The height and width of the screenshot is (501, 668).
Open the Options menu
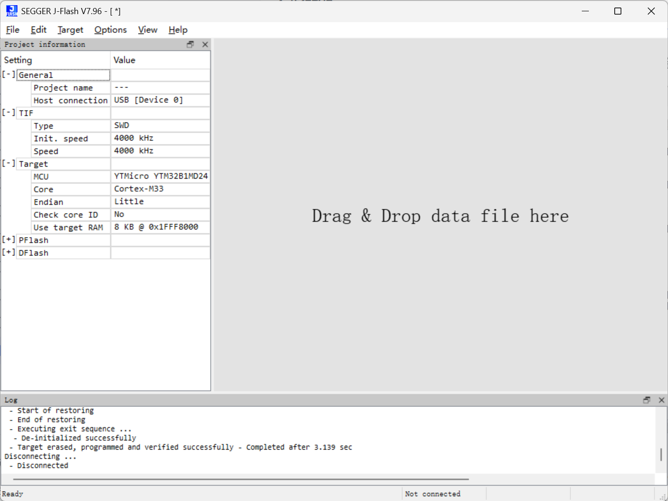tap(111, 30)
